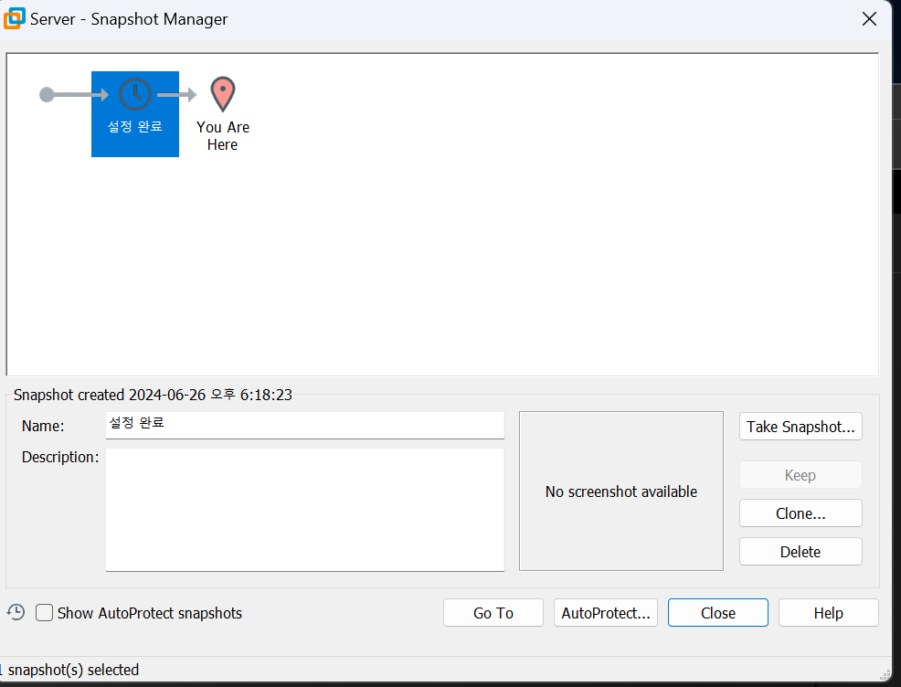Click the Close button
The image size is (901, 687).
pos(717,613)
